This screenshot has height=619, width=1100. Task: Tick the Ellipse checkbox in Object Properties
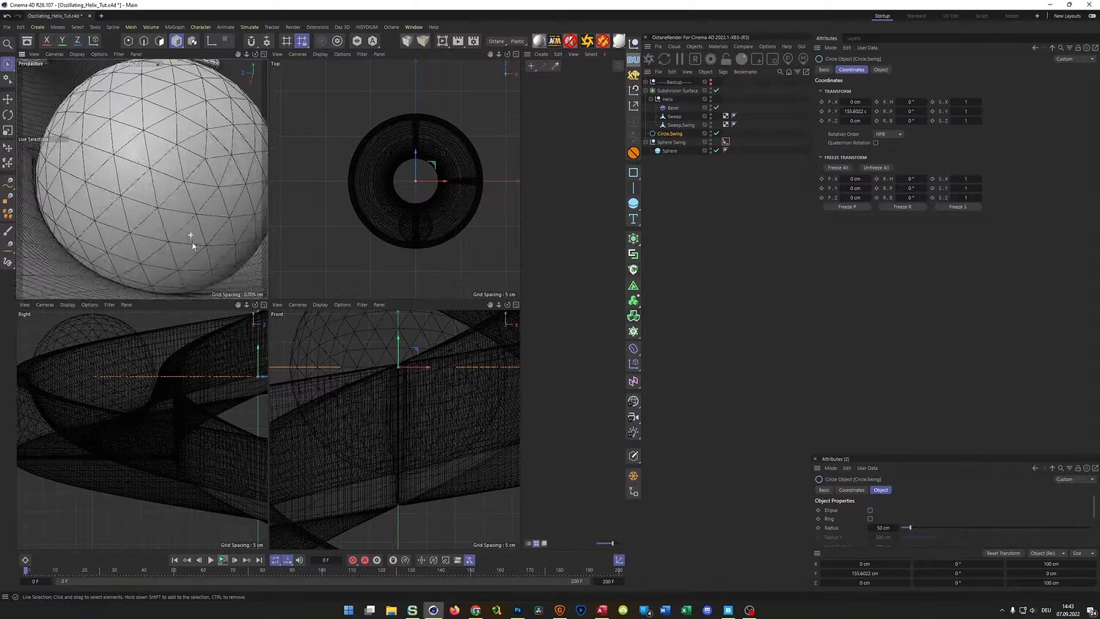pos(870,510)
